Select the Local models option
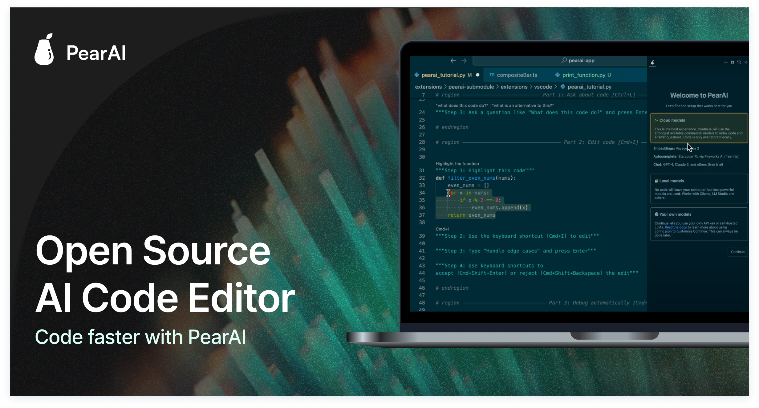Image resolution: width=759 pixels, height=408 pixels. [x=699, y=189]
